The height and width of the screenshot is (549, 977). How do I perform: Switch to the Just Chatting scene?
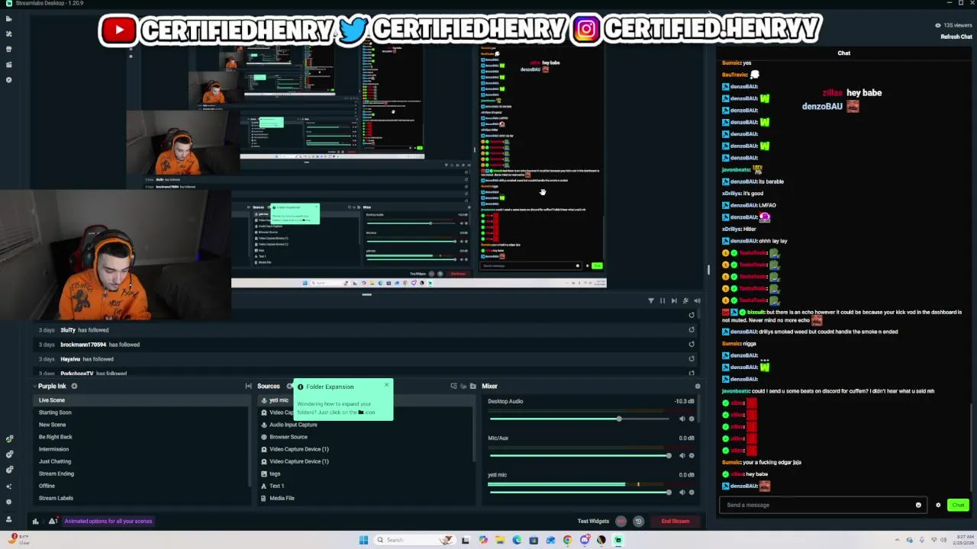click(x=142, y=461)
